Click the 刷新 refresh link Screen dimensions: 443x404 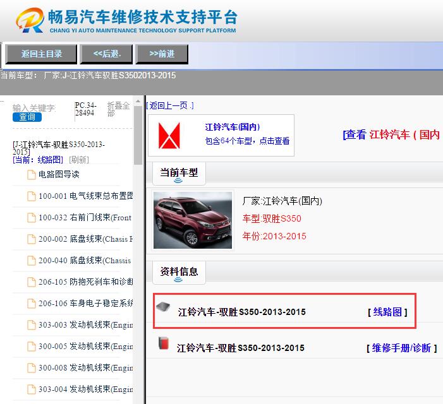[x=79, y=160]
